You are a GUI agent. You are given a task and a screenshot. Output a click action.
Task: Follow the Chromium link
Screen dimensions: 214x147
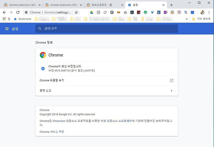tap(59, 121)
